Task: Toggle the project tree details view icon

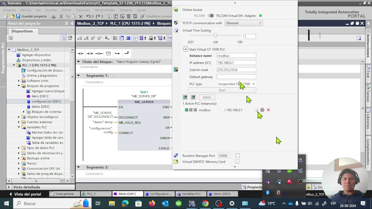Action: [64, 38]
